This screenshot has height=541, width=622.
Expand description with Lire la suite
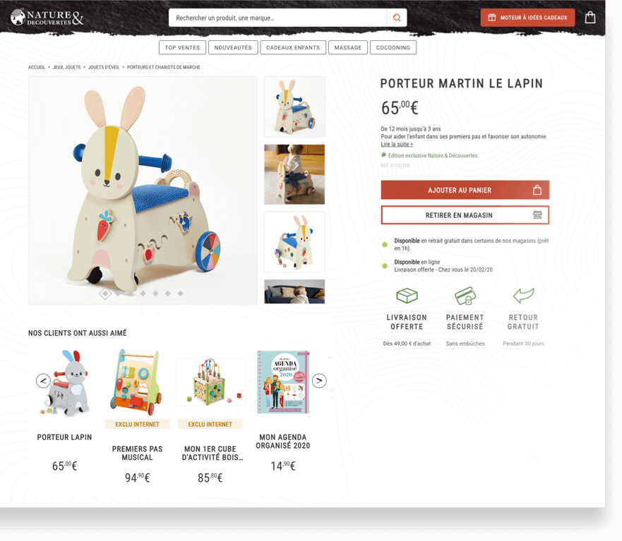pos(397,145)
